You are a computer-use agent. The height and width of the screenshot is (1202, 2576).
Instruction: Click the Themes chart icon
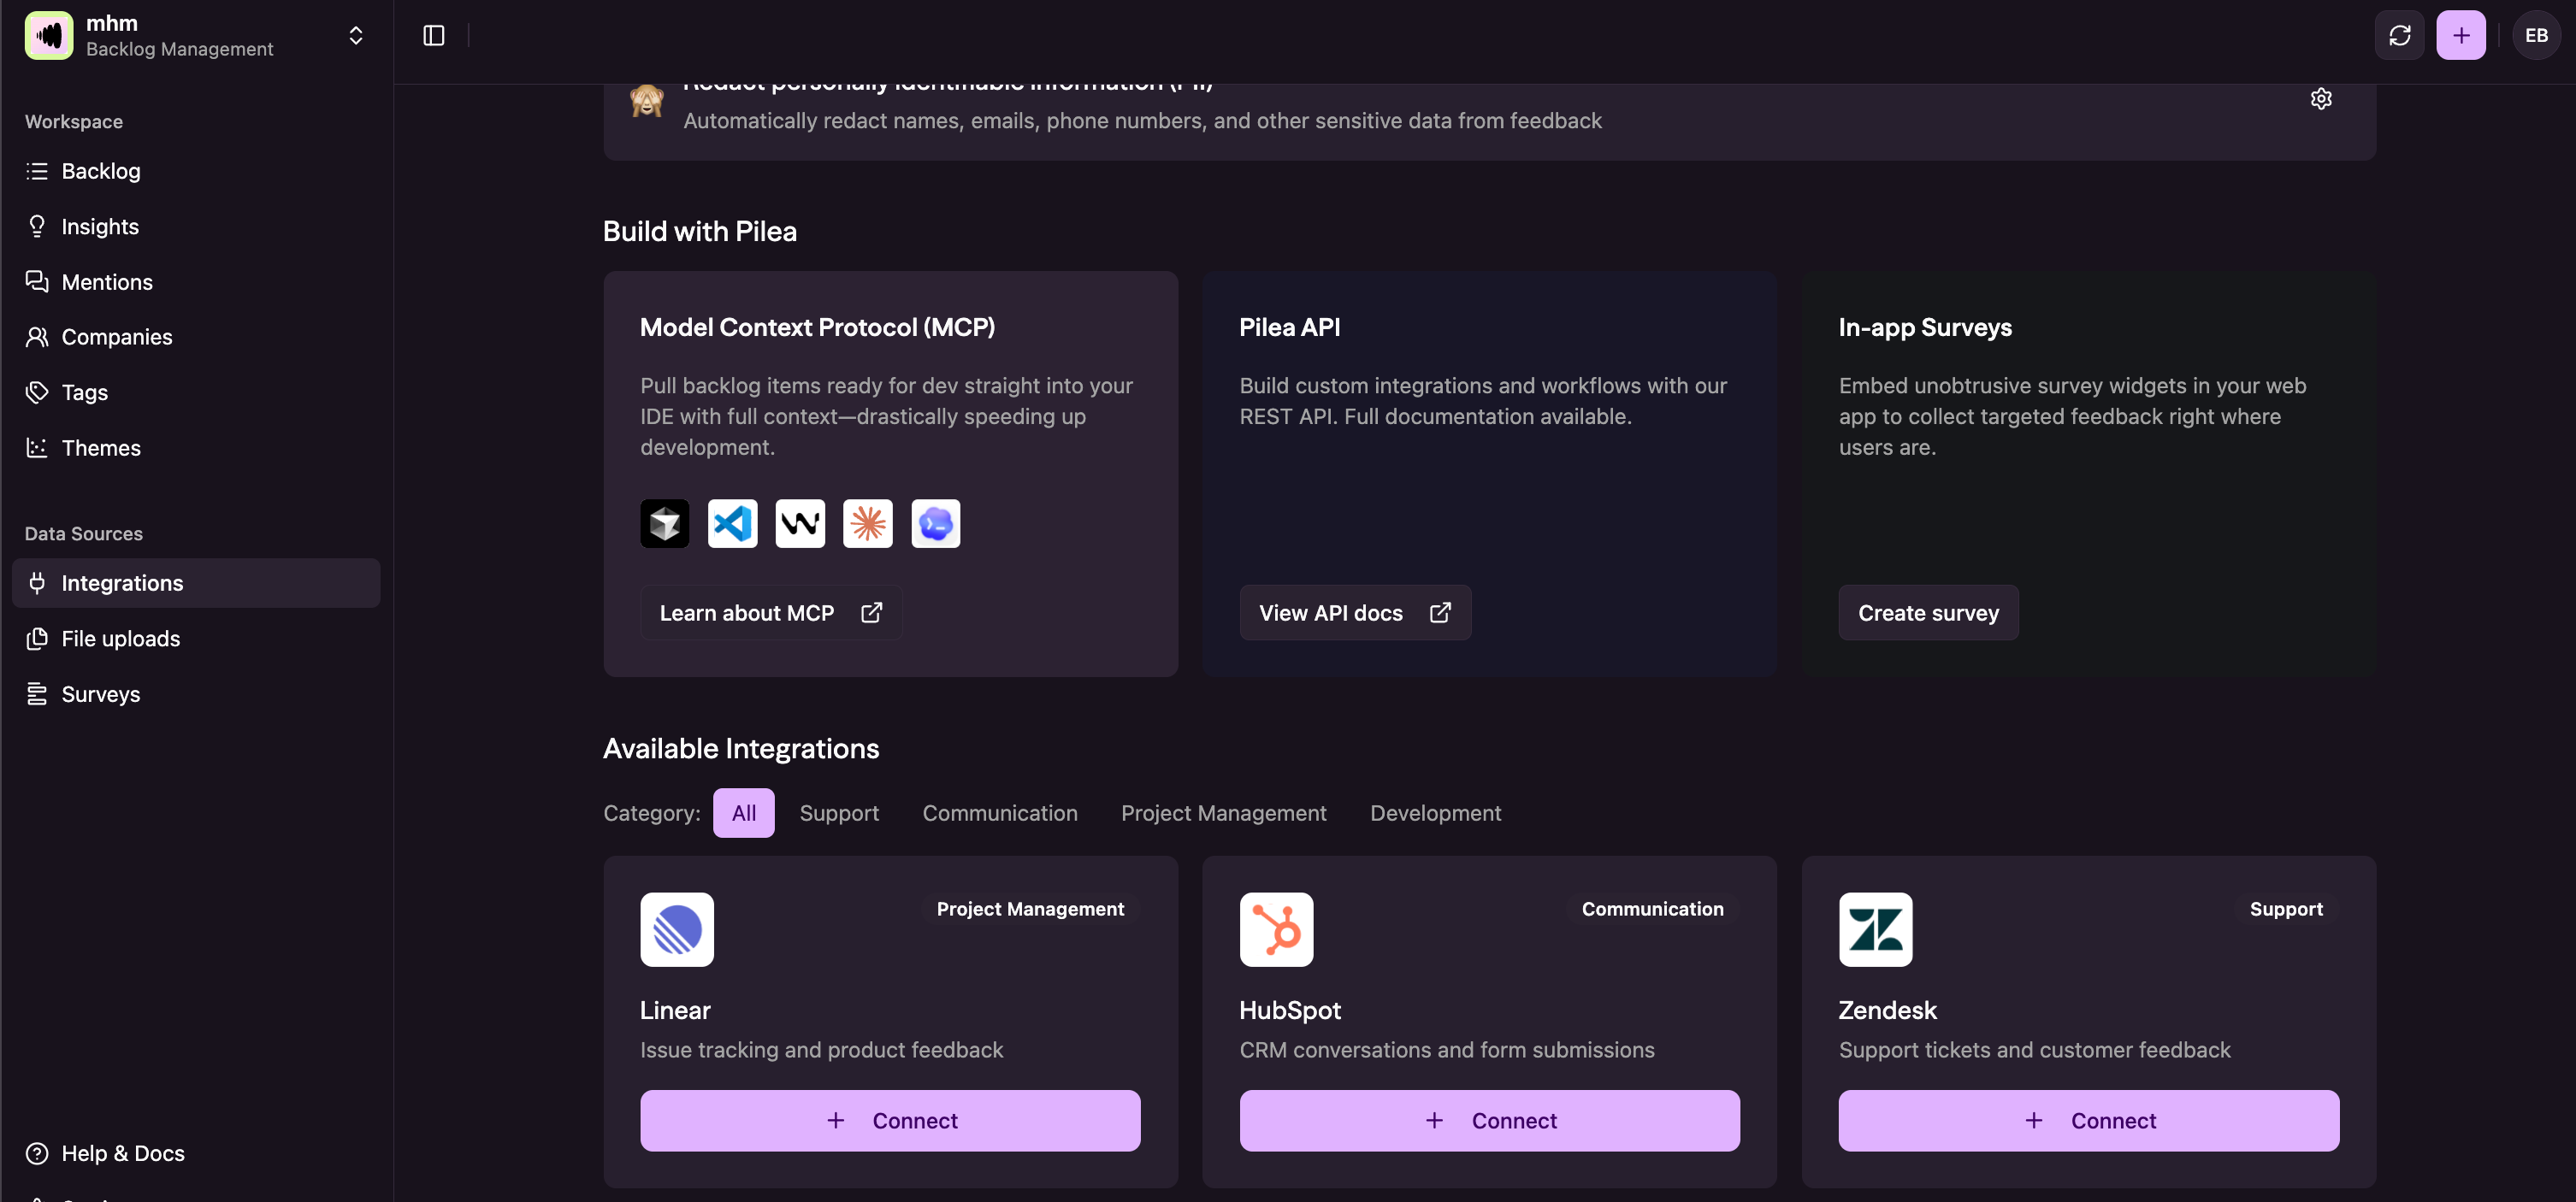pyautogui.click(x=37, y=448)
